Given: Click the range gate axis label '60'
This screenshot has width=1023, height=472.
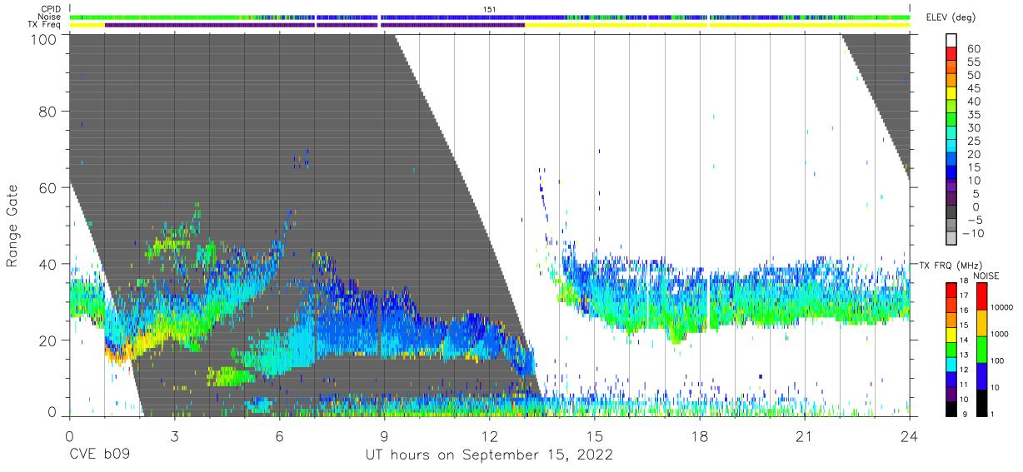Looking at the screenshot, I should (47, 188).
